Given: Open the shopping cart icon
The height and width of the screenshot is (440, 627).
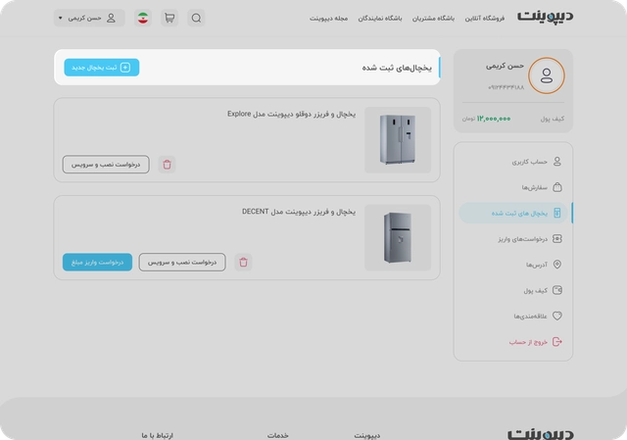Looking at the screenshot, I should pos(169,18).
